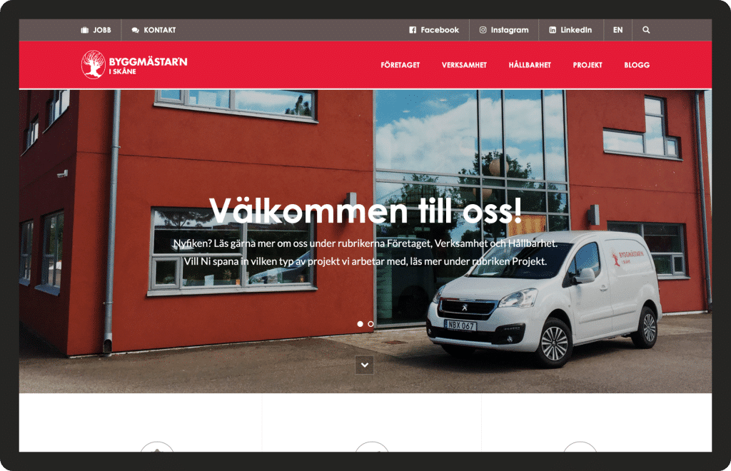Click the Byggmästar'n tree logo
The width and height of the screenshot is (731, 471).
point(94,64)
